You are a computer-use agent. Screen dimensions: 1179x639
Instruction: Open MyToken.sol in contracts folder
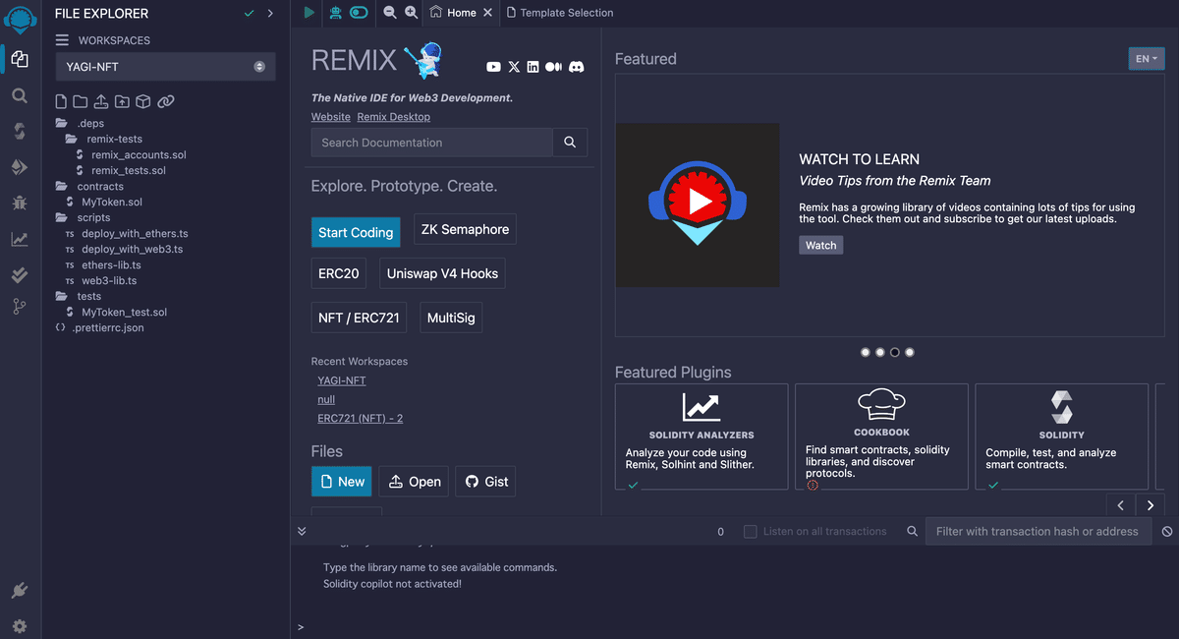(x=112, y=203)
